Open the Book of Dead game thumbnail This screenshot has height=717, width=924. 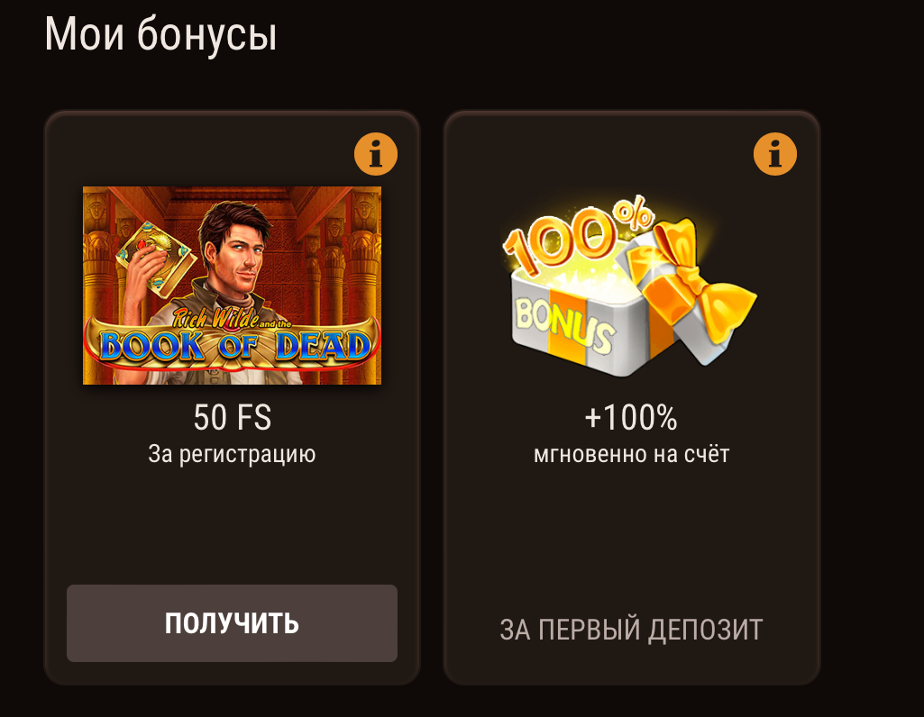click(232, 286)
